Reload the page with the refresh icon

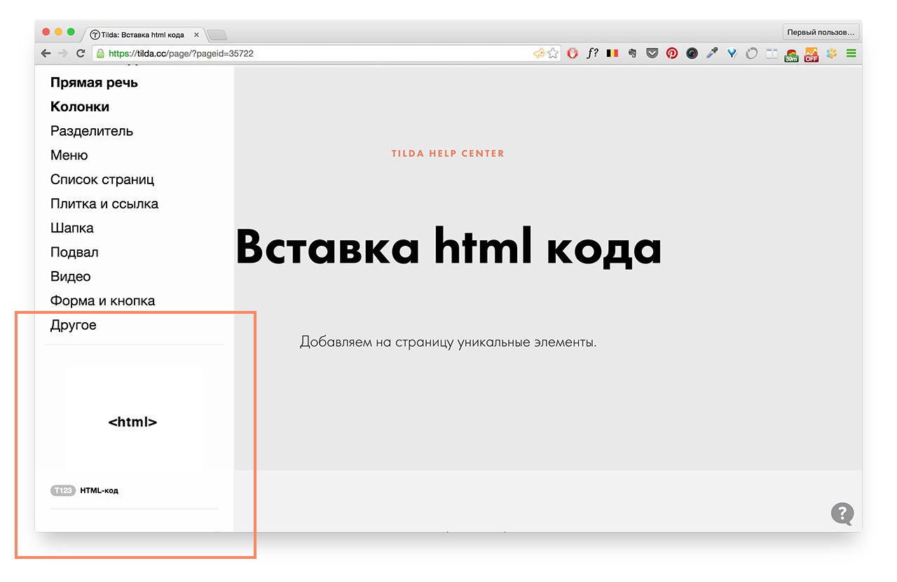click(x=81, y=53)
